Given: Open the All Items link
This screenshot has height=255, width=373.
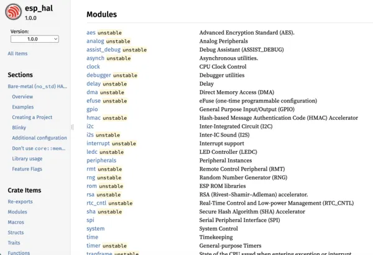Looking at the screenshot, I should (x=17, y=53).
